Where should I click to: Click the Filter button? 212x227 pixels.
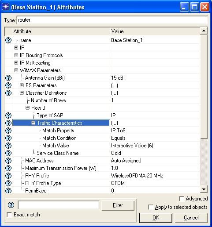point(118,205)
